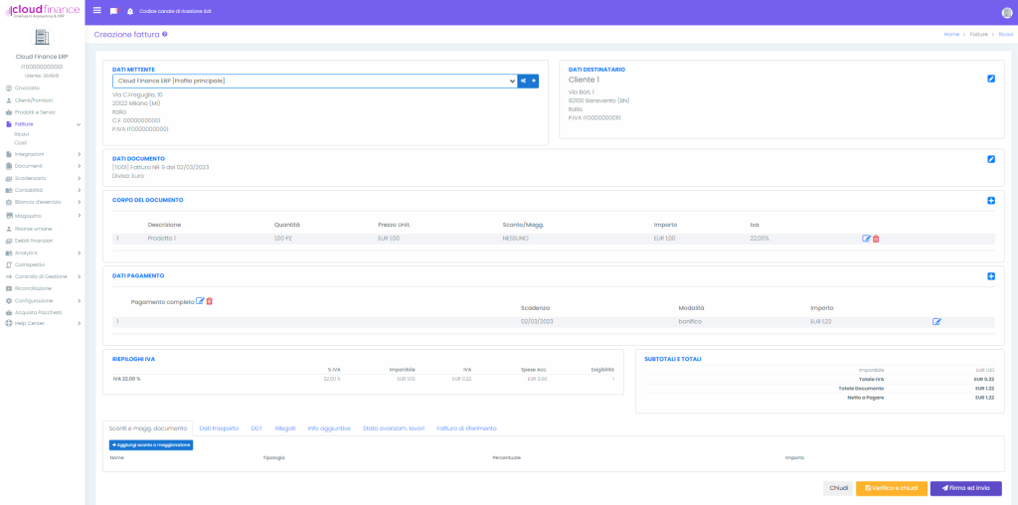Click the Aggiungi sconto o maggiorazione button
Image resolution: width=1018 pixels, height=505 pixels.
pos(151,444)
